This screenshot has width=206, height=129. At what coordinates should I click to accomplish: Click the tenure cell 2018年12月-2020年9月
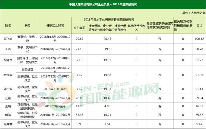[55, 60]
